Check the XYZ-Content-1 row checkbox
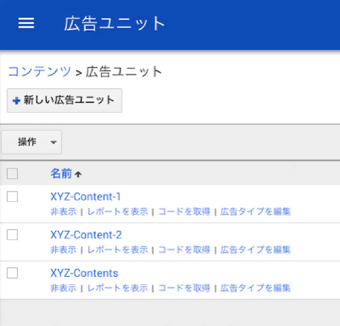Viewport: 340px width, 326px height. (12, 197)
